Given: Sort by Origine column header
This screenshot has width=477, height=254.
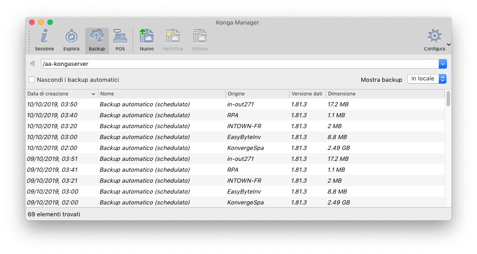Looking at the screenshot, I should tap(257, 94).
